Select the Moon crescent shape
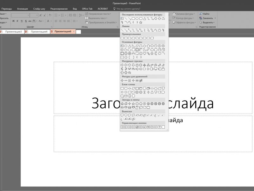Viewport: 254px width, 191px height. [156, 53]
